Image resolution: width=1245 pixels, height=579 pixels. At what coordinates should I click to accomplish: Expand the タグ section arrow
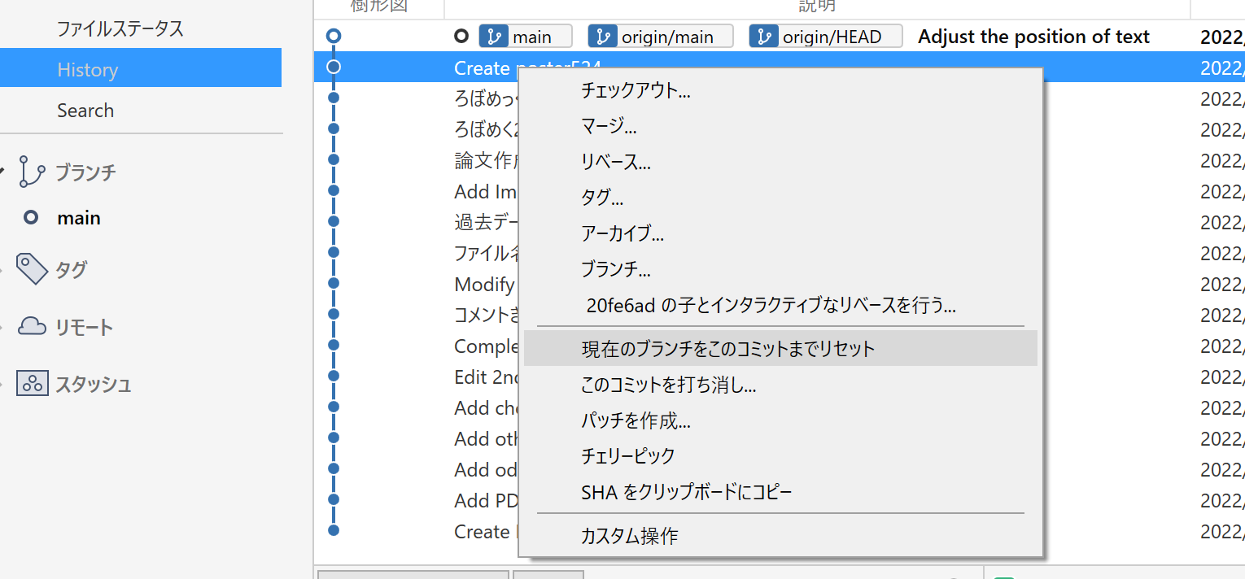(2, 269)
